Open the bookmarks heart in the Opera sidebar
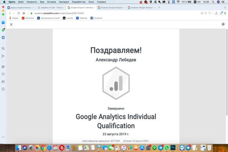 (3, 74)
